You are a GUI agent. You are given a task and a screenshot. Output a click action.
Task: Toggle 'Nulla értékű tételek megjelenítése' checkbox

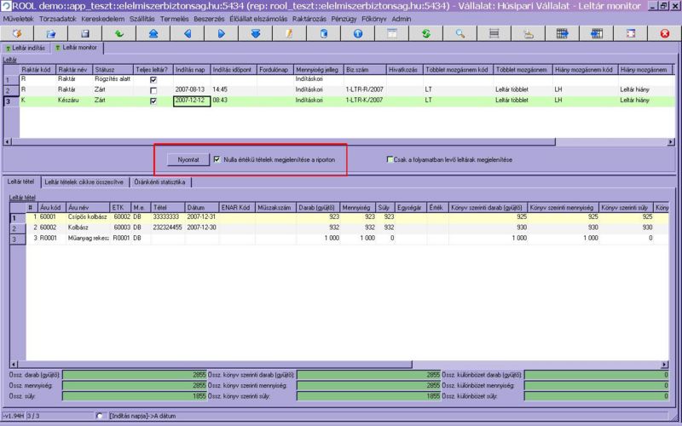[x=218, y=159]
